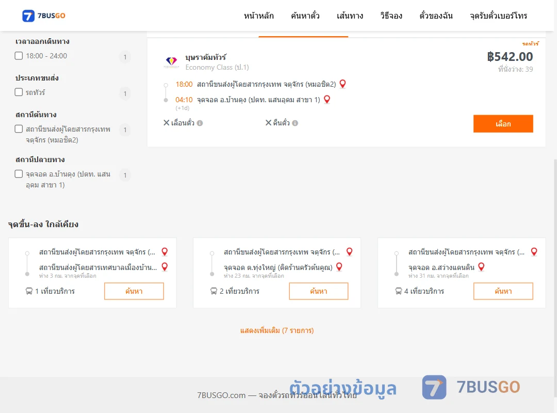Open map pin for หมอชิต2 departure station

(342, 84)
